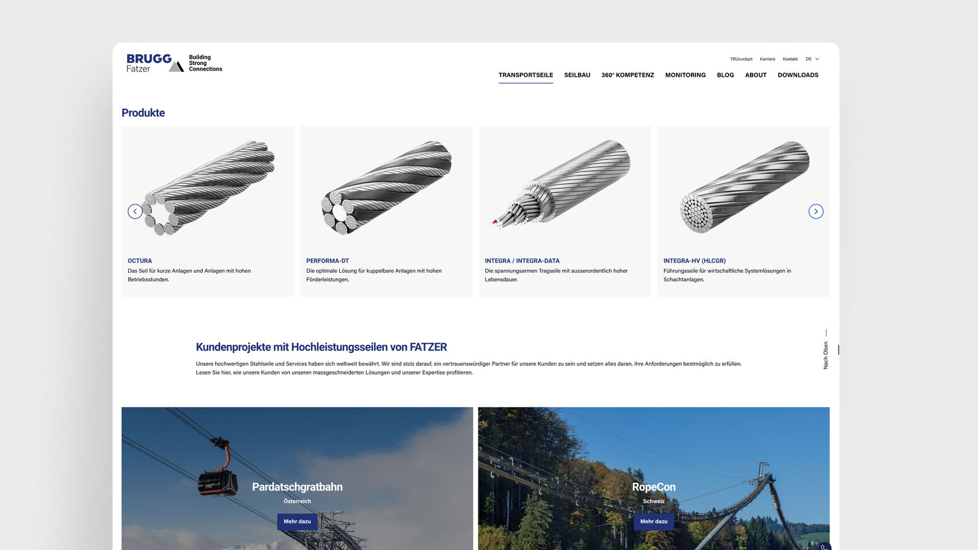
Task: Open the Transportseile menu
Action: click(525, 75)
